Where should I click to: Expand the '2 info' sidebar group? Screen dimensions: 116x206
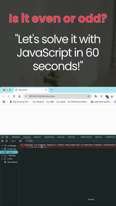pyautogui.click(x=2, y=159)
